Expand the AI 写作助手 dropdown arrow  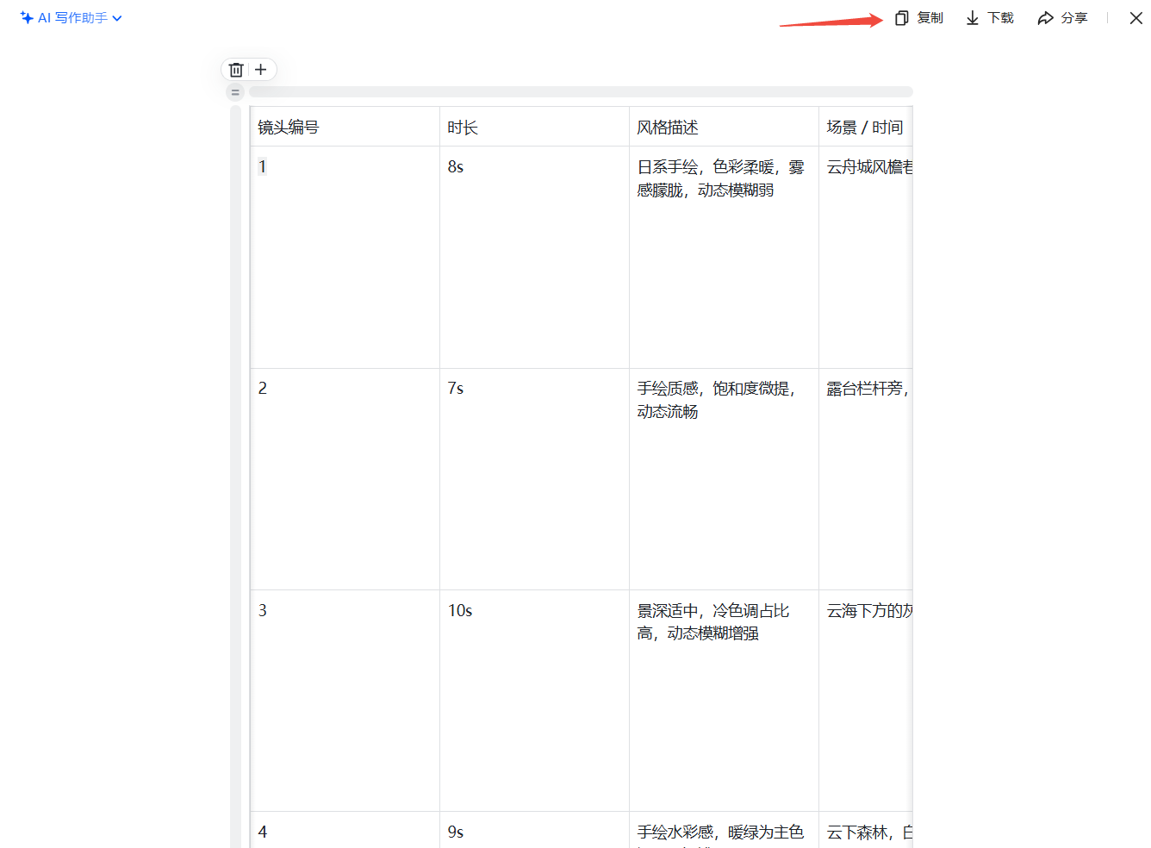117,18
